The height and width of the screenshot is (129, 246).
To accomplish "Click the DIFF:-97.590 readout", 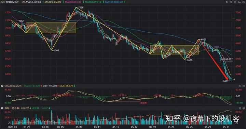I will (50, 86).
